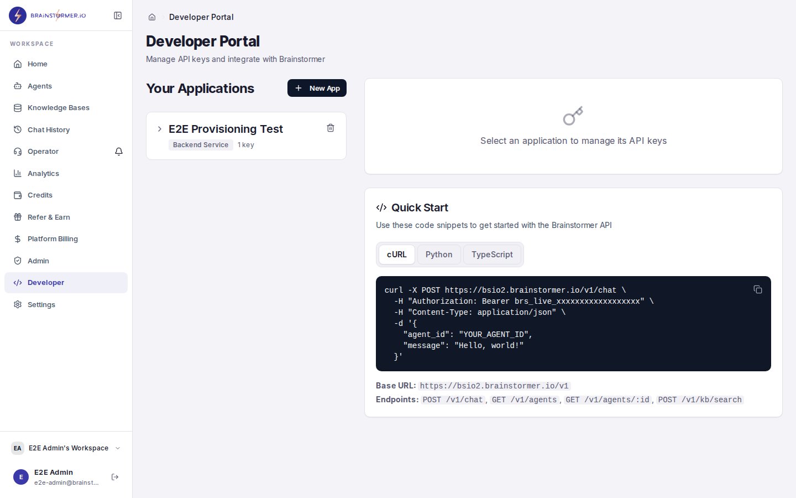This screenshot has height=498, width=796.
Task: Go to Knowledge Bases page
Action: tap(66, 108)
